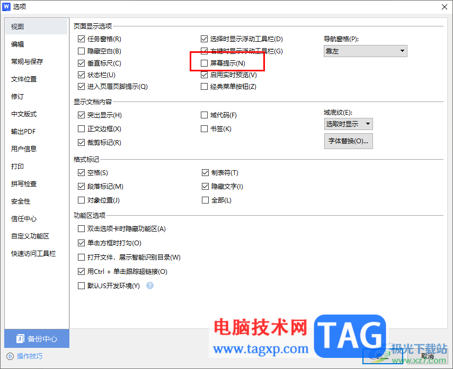Click the 备份中心 backup icon
Viewport: 453px width, 369px height.
[x=20, y=339]
